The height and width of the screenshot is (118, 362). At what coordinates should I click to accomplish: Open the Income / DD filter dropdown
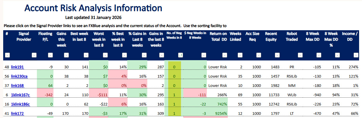coord(355,55)
